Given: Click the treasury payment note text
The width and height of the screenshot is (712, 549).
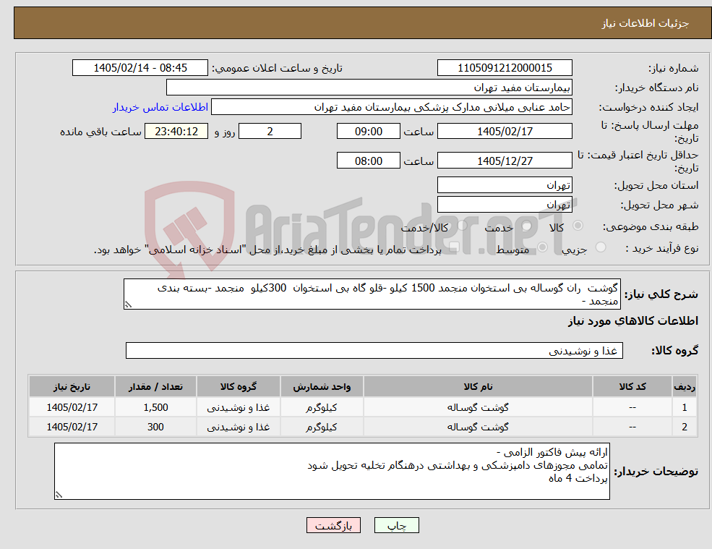Looking at the screenshot, I should coord(267,250).
